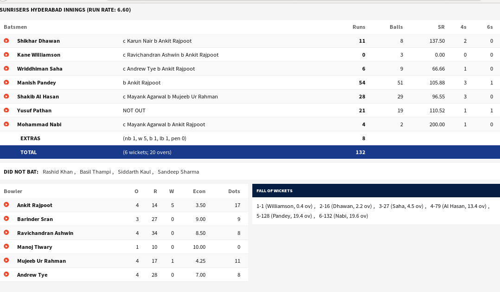Viewport: 500px width, 292px height.
Task: Open Manoj Tiwary's bowler name link
Action: (x=34, y=247)
